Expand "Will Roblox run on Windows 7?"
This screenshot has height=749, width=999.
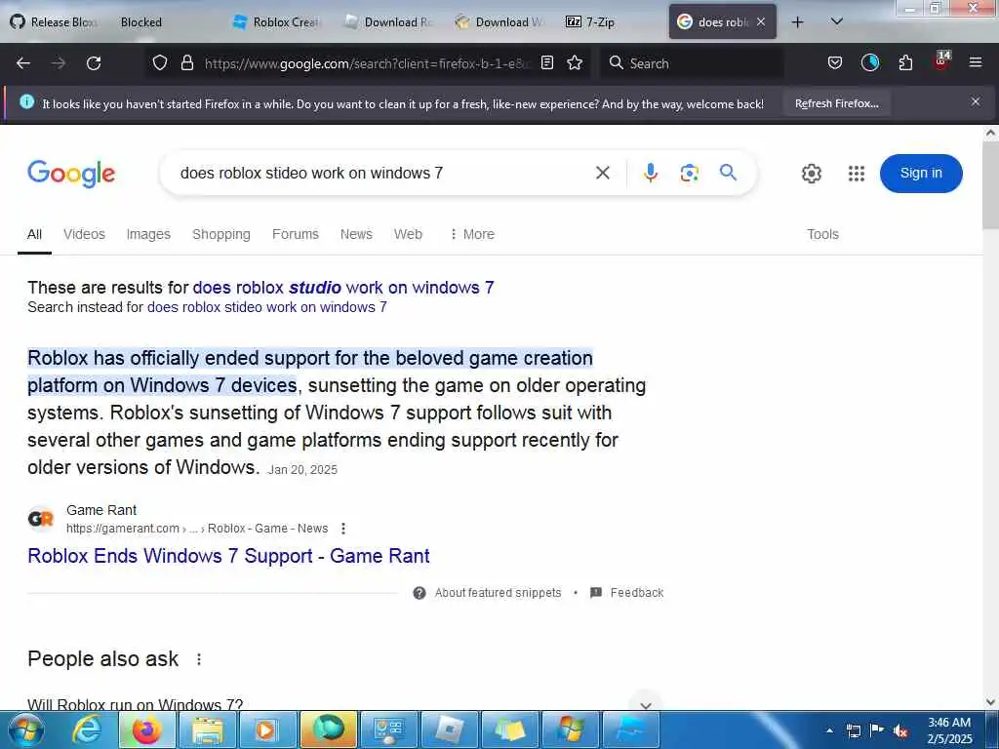point(344,704)
